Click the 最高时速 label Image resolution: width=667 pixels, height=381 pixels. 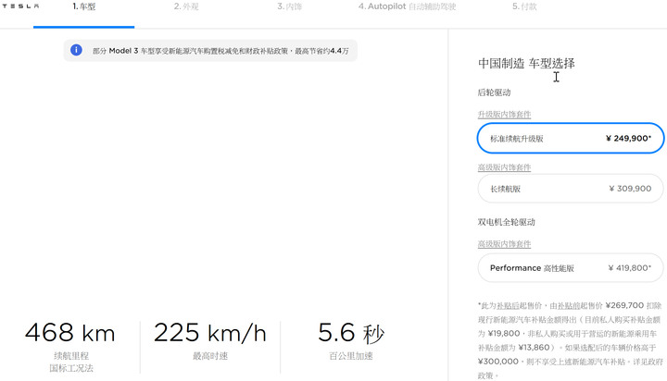point(210,356)
